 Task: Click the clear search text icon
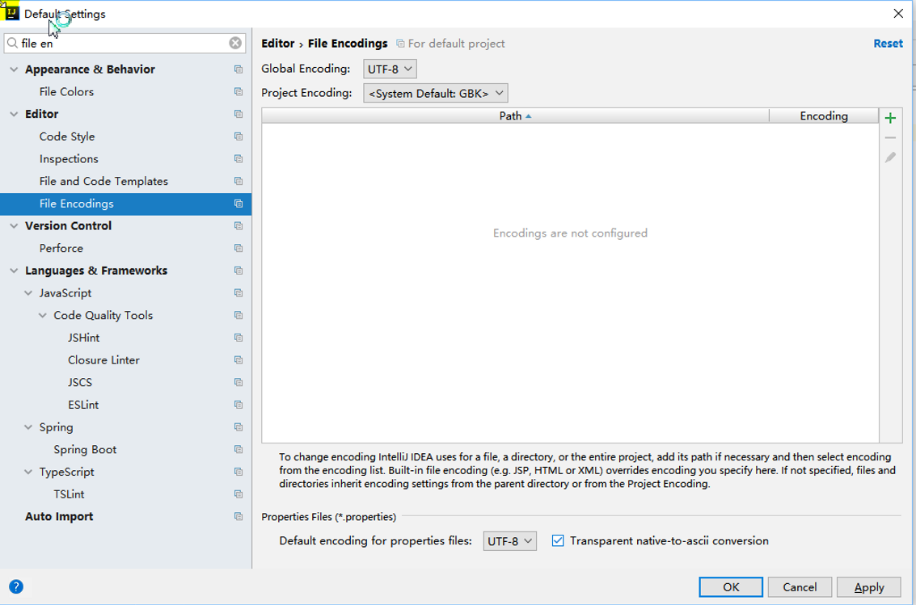(234, 43)
